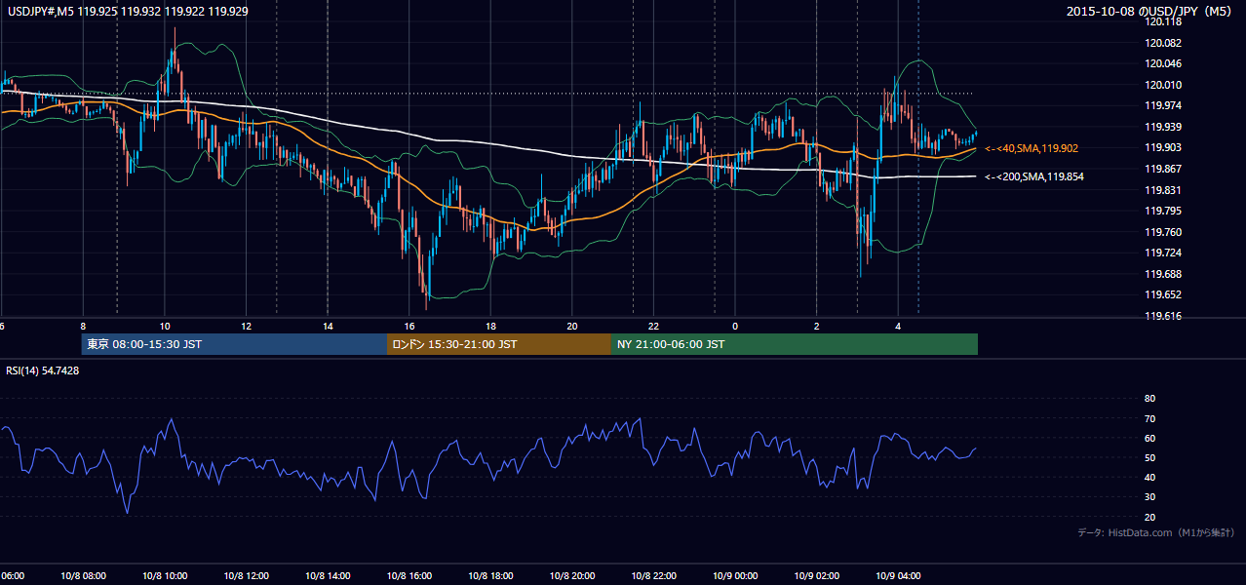The height and width of the screenshot is (585, 1246).
Task: Click price axis label 120.010
Action: [1161, 85]
